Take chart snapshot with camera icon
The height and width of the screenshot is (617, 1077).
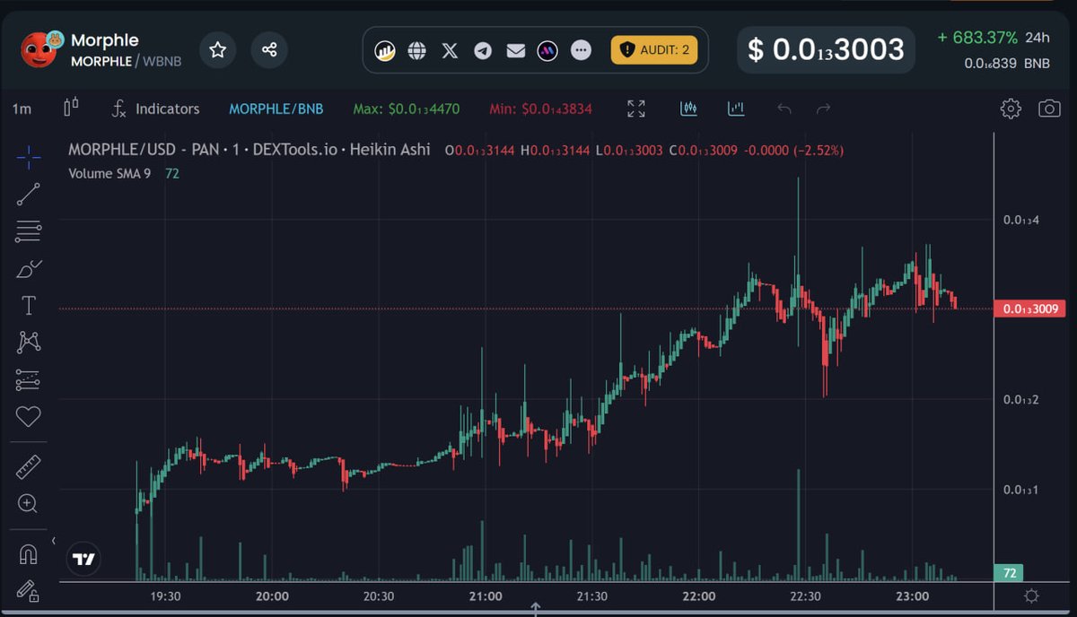(1049, 109)
